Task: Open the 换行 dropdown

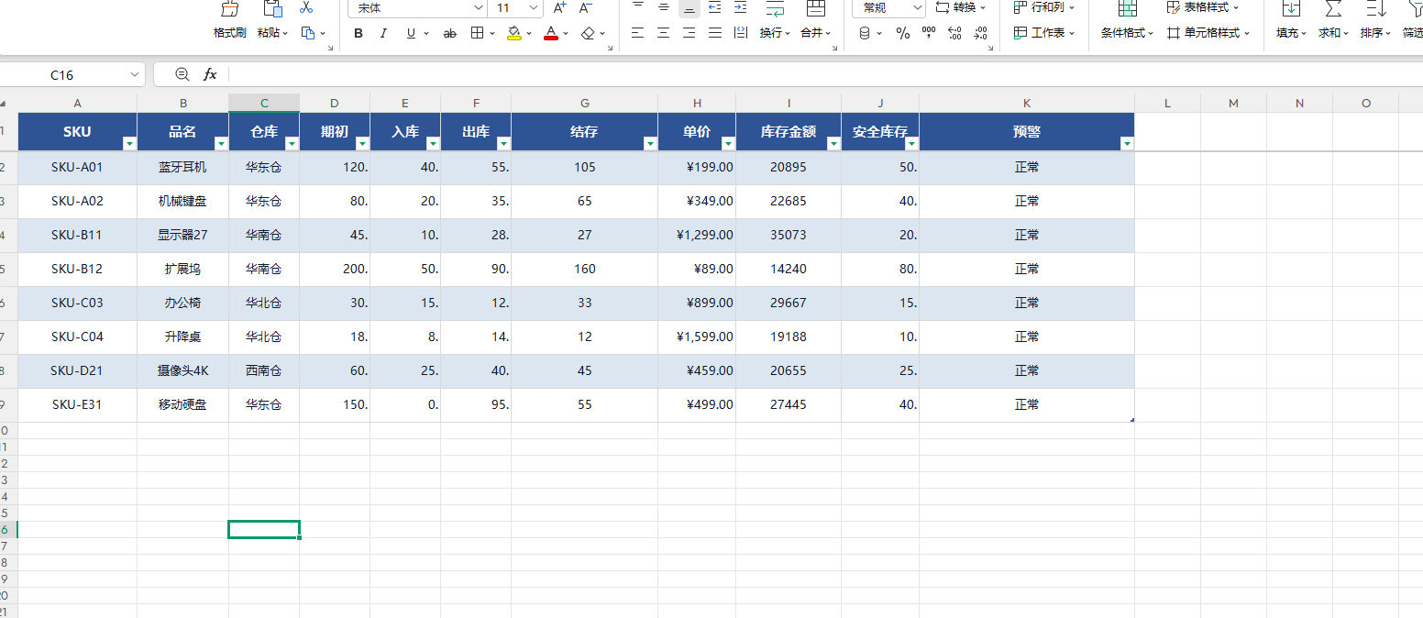Action: point(788,34)
